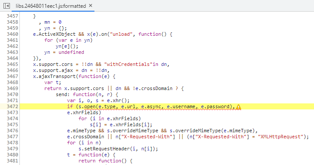This screenshot has width=314, height=165.
Task: Toggle the navigator sidebar icon
Action: (x=6, y=6)
